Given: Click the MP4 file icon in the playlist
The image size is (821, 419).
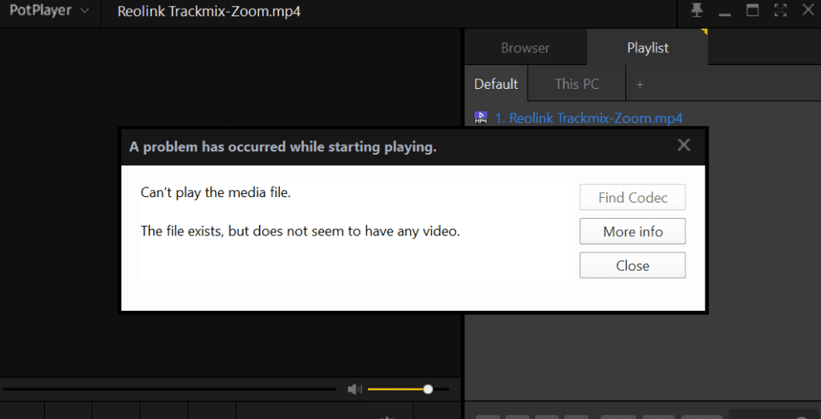Looking at the screenshot, I should pos(481,118).
